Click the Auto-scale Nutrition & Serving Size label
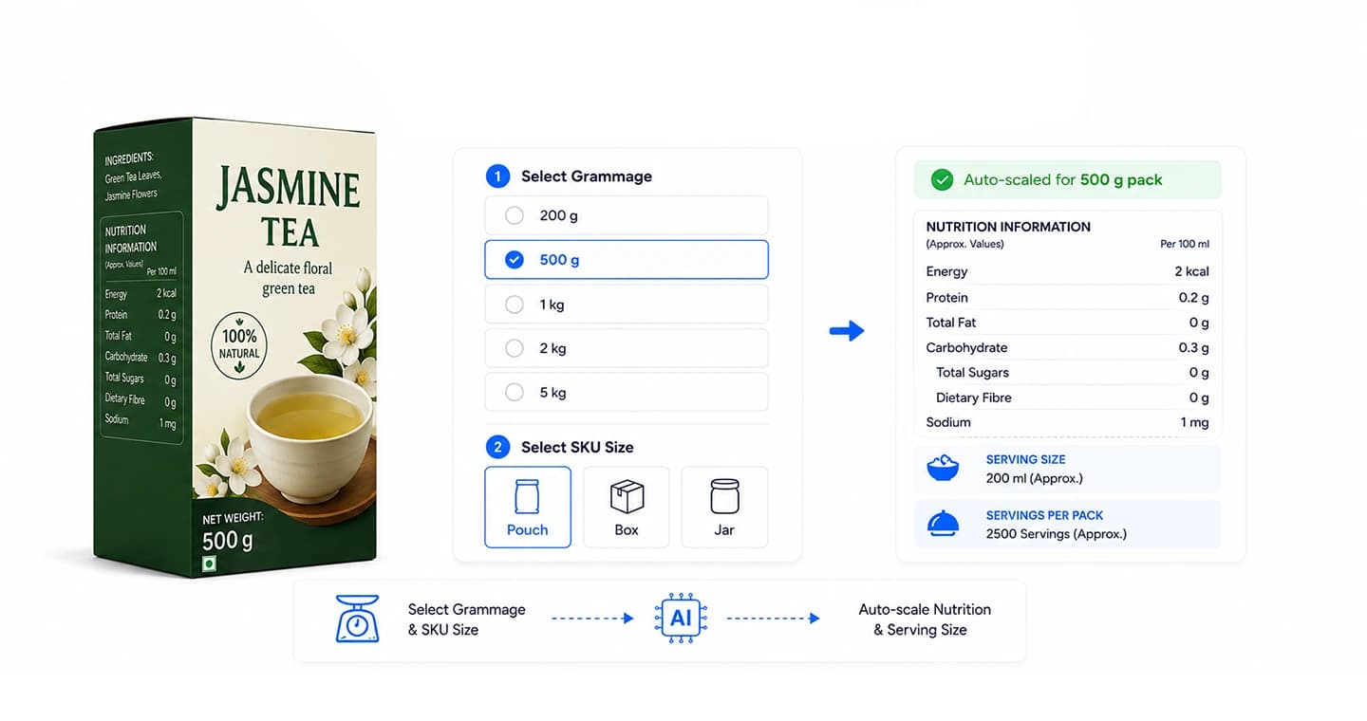1367x721 pixels. (925, 619)
